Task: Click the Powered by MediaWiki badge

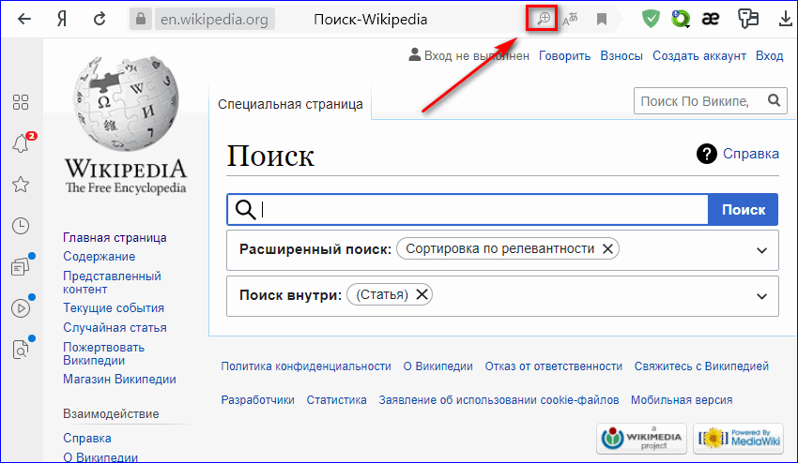Action: (739, 438)
